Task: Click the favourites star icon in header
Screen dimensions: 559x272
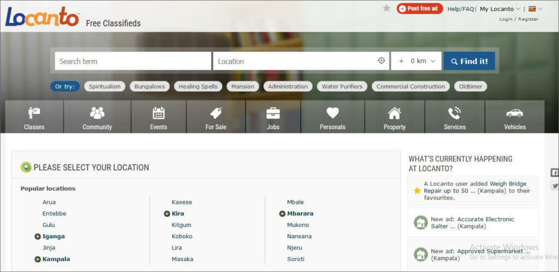Action: coord(386,8)
